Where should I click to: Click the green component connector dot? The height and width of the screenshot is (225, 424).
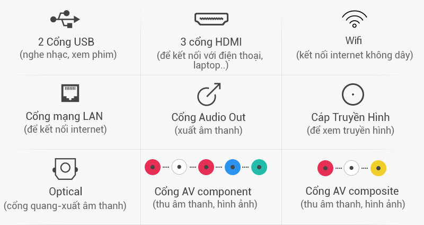point(259,167)
